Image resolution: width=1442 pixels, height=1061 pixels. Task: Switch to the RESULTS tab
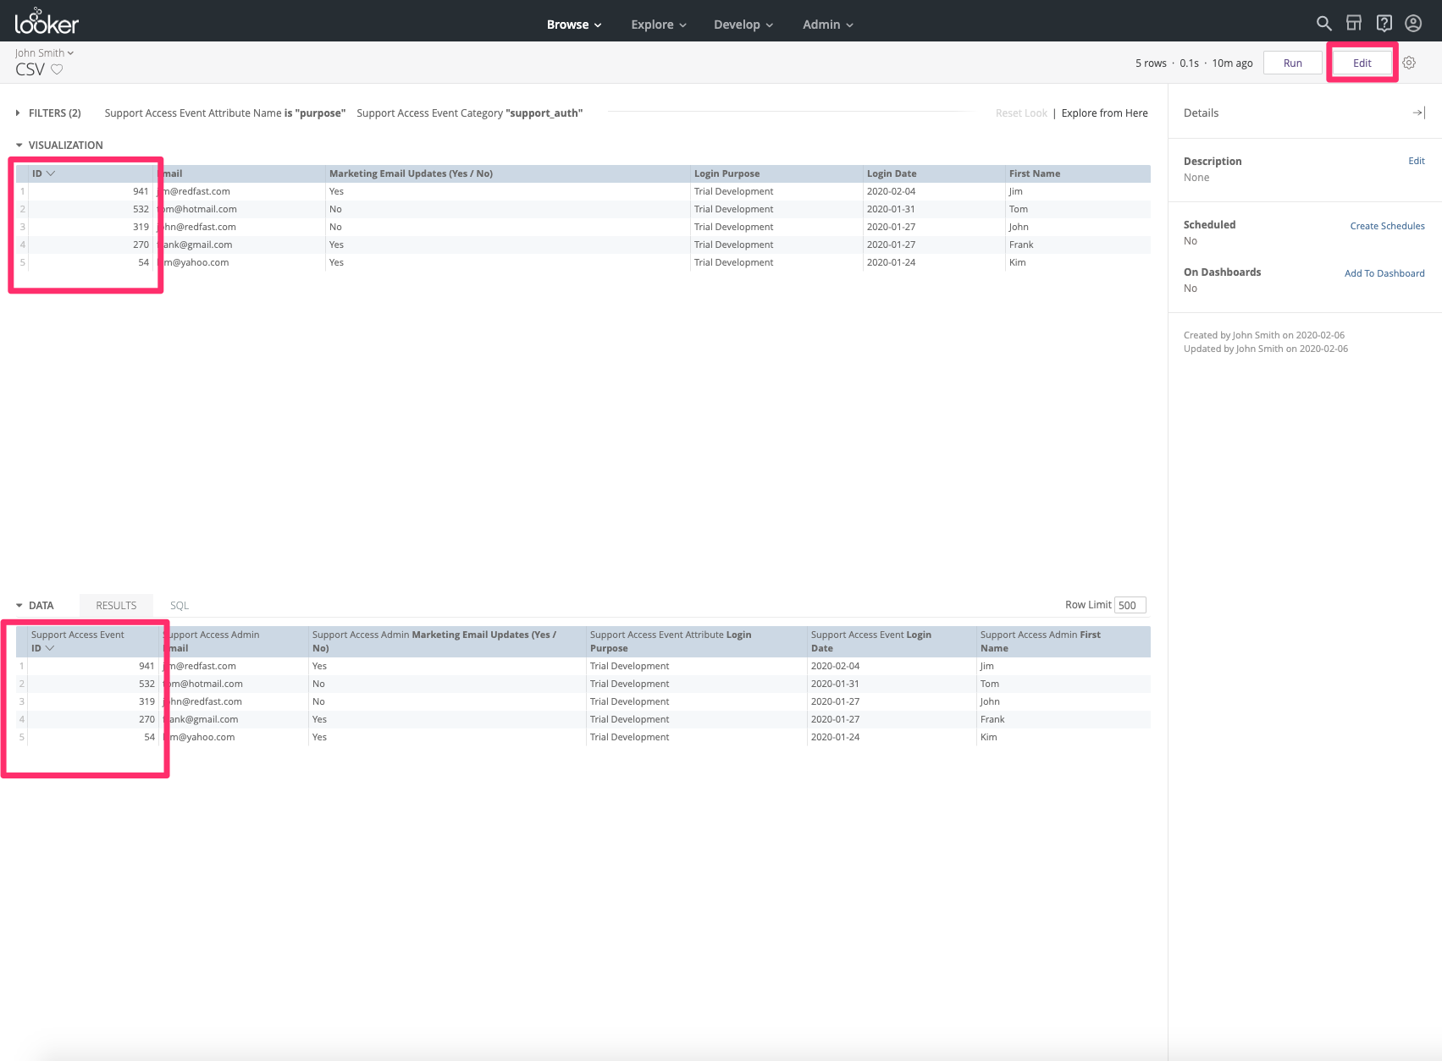(116, 606)
